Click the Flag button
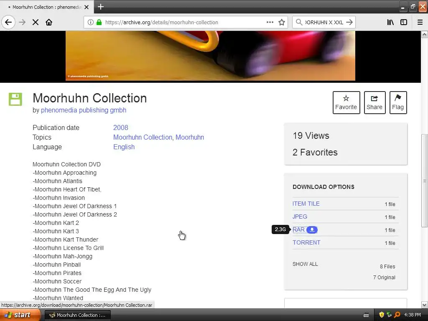The image size is (428, 321). [x=398, y=103]
